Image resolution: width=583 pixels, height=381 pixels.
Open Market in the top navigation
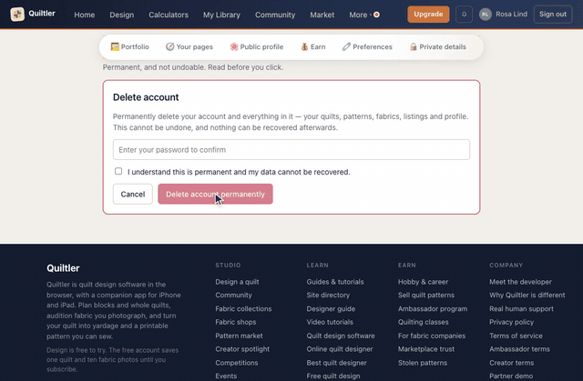pos(322,15)
